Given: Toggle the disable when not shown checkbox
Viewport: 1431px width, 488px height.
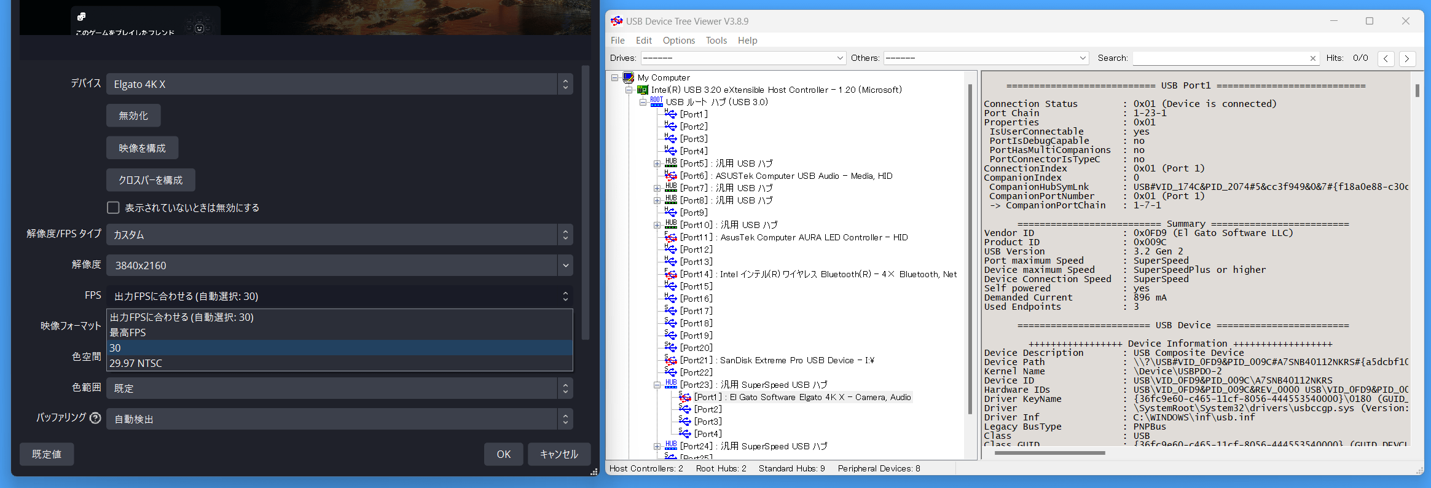Looking at the screenshot, I should pos(113,208).
